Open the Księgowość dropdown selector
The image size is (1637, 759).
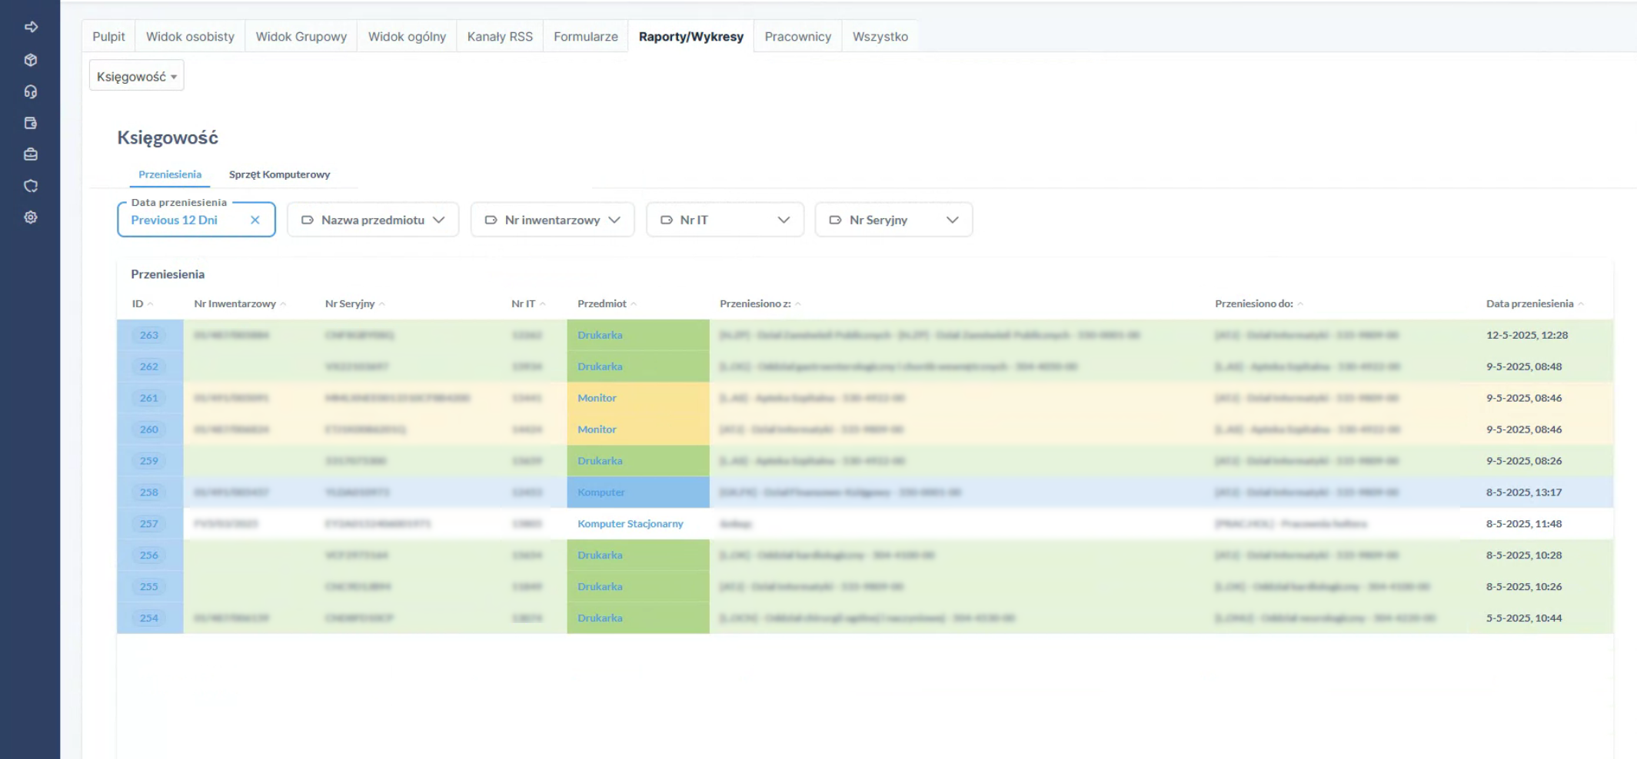pos(136,76)
